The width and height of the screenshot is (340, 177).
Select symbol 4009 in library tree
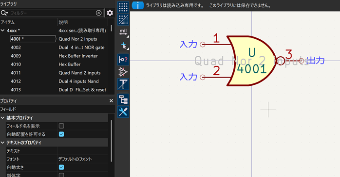coord(16,56)
